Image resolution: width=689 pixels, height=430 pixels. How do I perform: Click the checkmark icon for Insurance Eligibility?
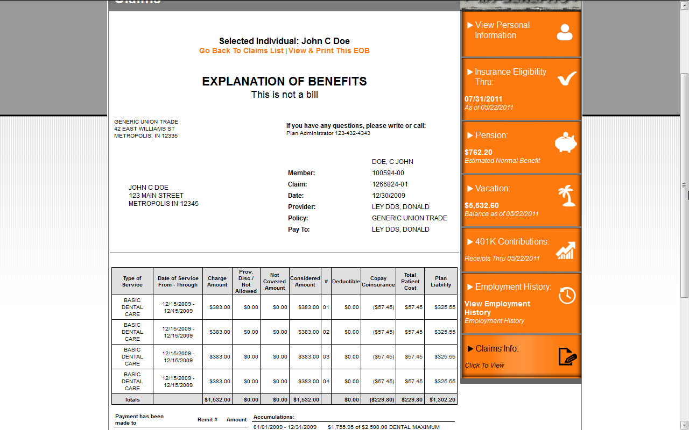click(567, 79)
